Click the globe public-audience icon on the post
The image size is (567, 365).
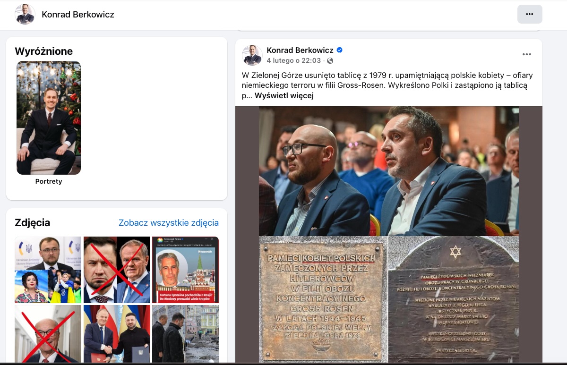(330, 61)
